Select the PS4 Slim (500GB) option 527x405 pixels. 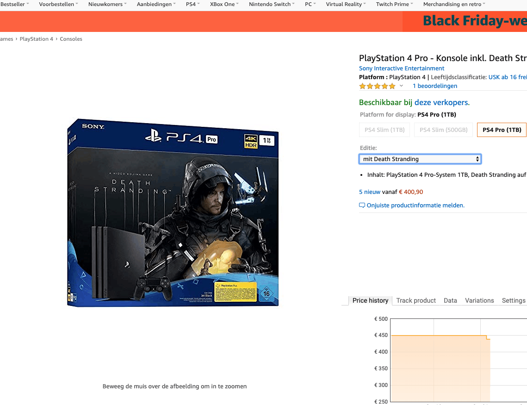coord(443,130)
